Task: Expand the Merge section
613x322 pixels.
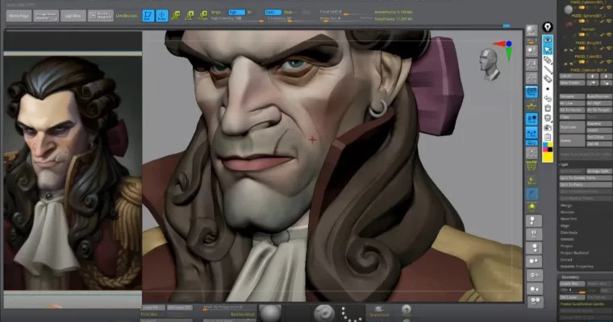Action: click(x=566, y=205)
